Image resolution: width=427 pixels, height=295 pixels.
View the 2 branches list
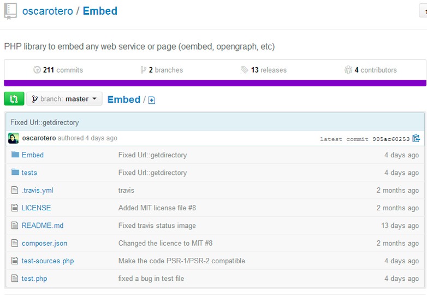point(162,70)
